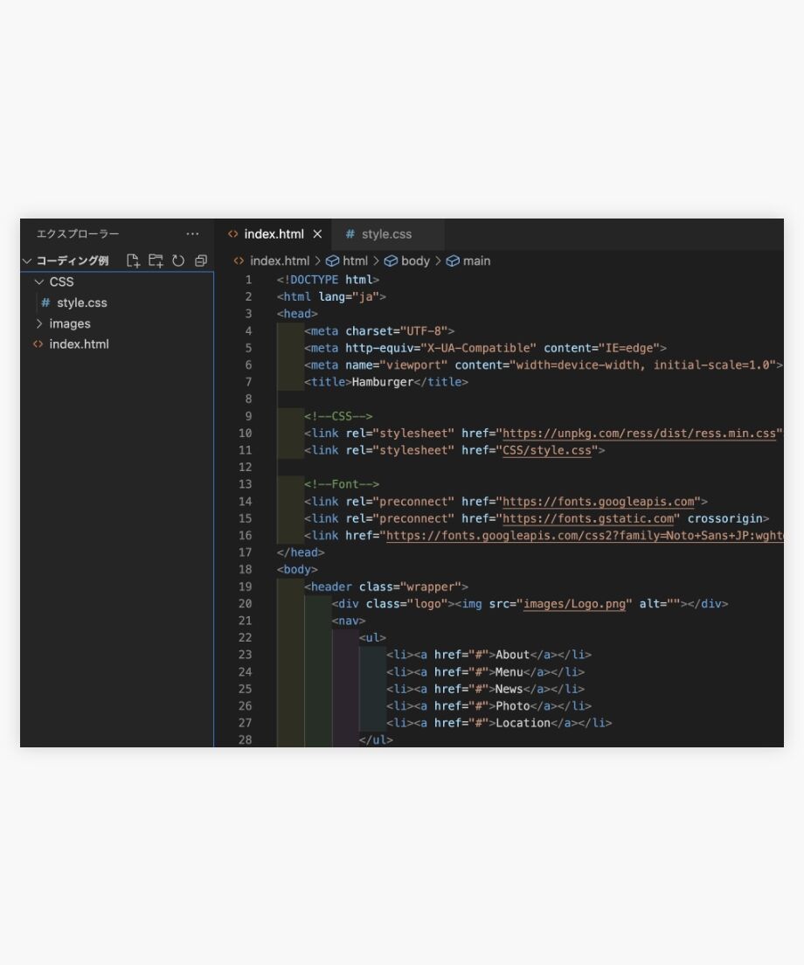
Task: Click the About link text in code
Action: [512, 655]
